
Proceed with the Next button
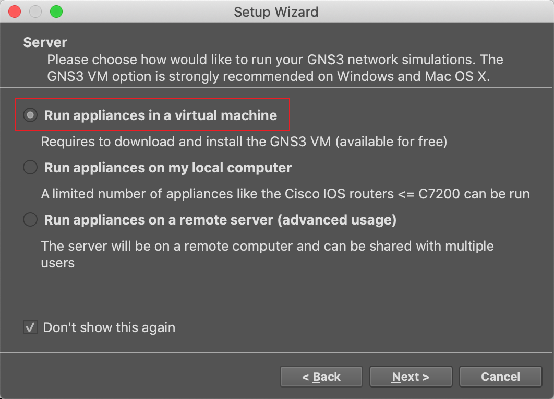coord(411,377)
